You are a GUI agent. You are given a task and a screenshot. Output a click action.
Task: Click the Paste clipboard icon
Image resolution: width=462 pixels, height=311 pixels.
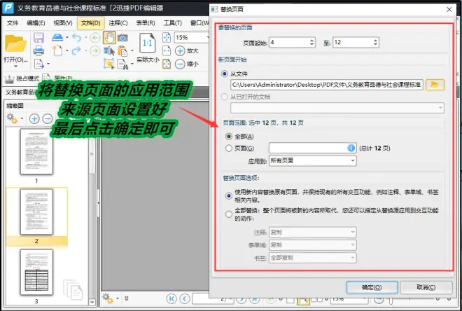click(122, 50)
